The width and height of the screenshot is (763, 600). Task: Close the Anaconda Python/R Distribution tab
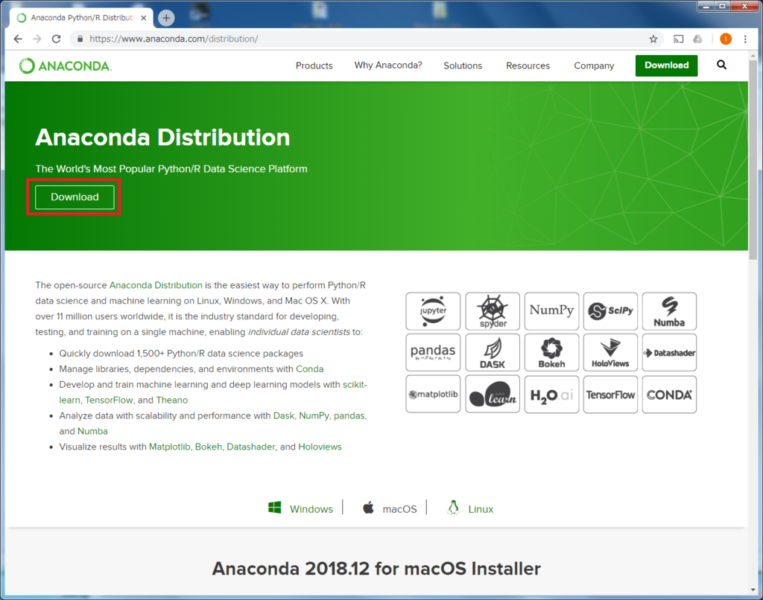click(144, 18)
